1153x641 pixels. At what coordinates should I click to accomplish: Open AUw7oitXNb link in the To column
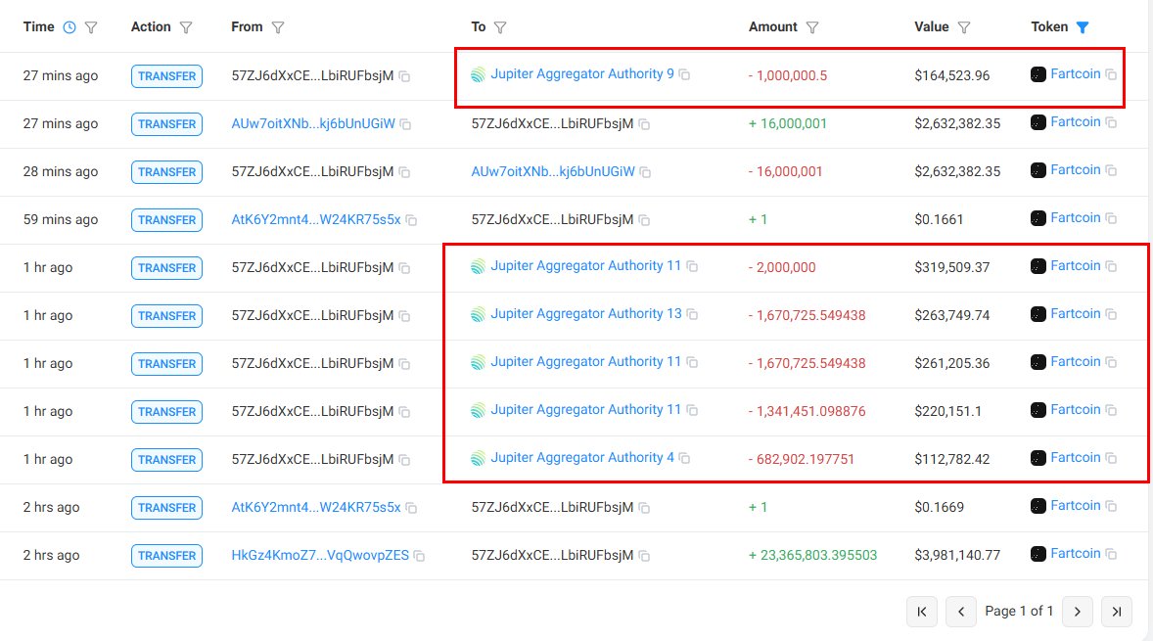pos(553,171)
